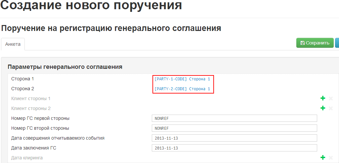Select the Дата совершения отчитываемого события field

click(234, 138)
